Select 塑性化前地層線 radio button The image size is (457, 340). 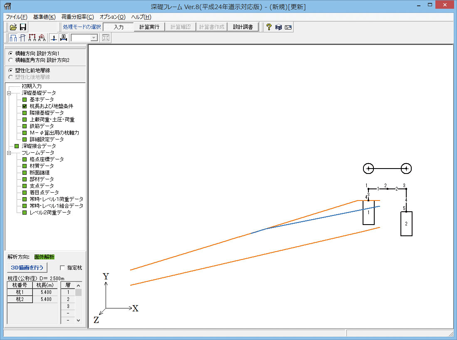[11, 71]
